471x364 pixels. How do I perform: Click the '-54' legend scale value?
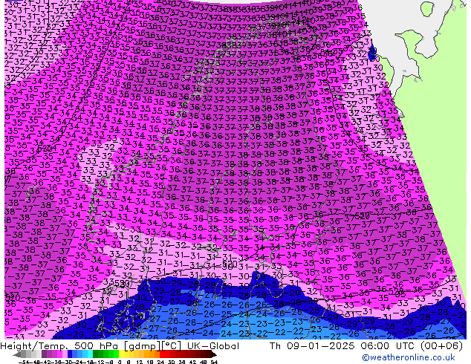tap(24, 362)
